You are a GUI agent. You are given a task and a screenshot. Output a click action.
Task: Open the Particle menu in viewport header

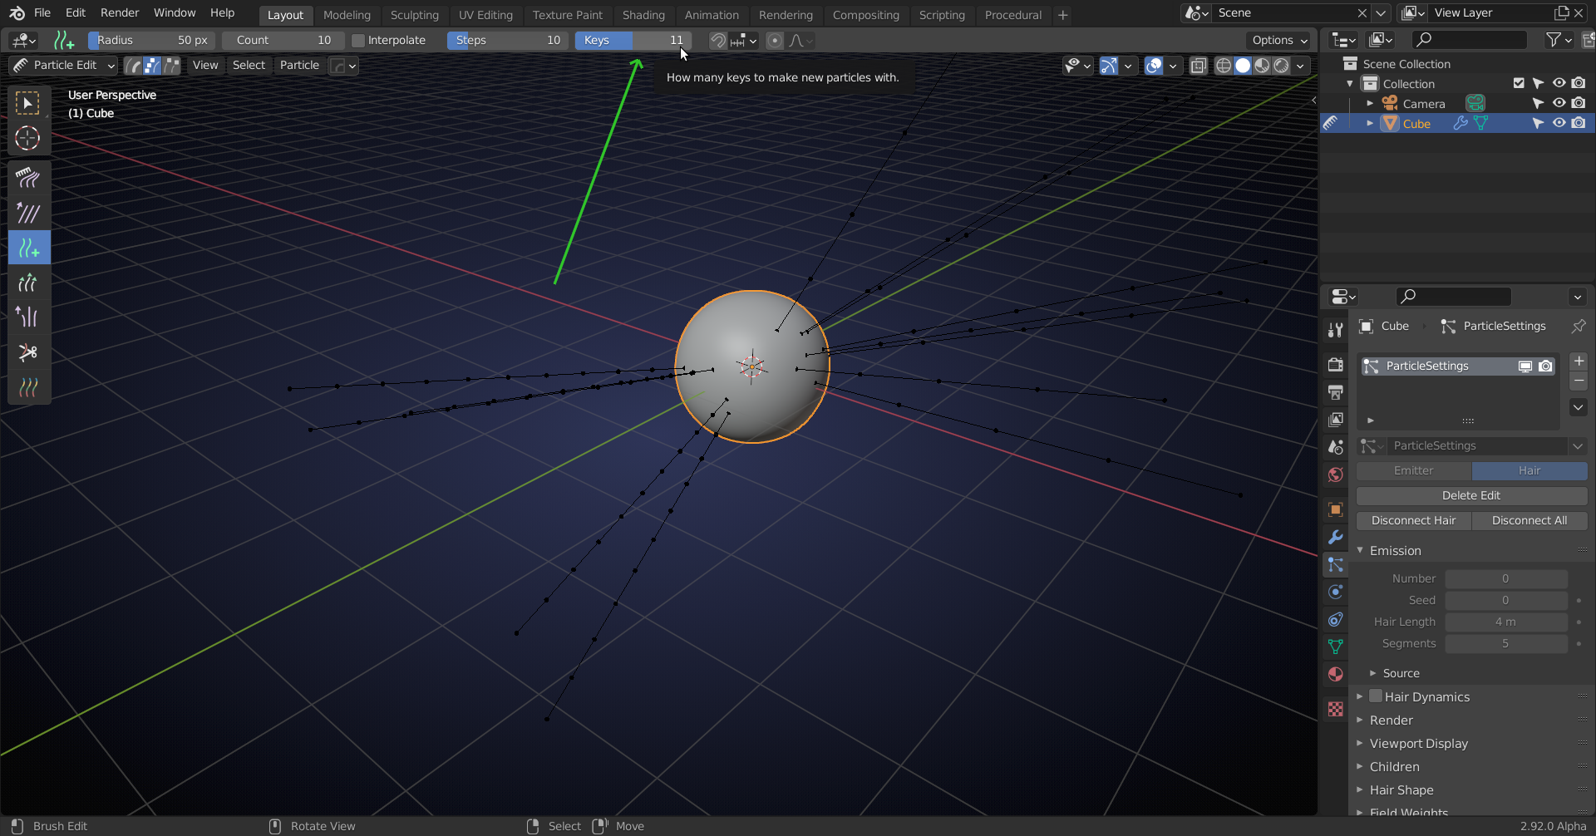[299, 66]
